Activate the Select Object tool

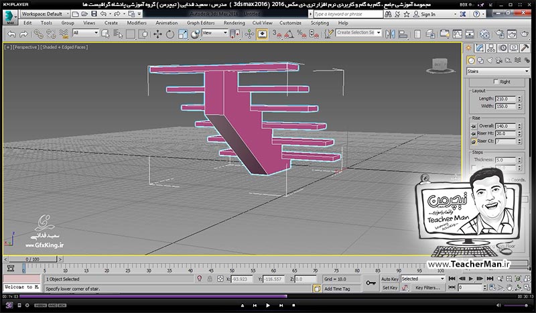(105, 34)
